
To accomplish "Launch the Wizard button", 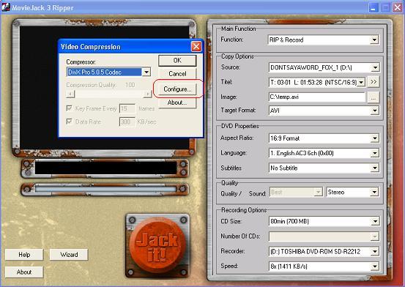I will pos(69,255).
